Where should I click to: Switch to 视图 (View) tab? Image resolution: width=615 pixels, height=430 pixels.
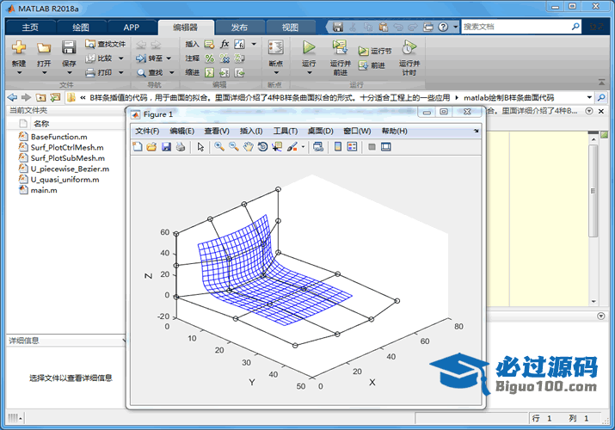tap(290, 28)
